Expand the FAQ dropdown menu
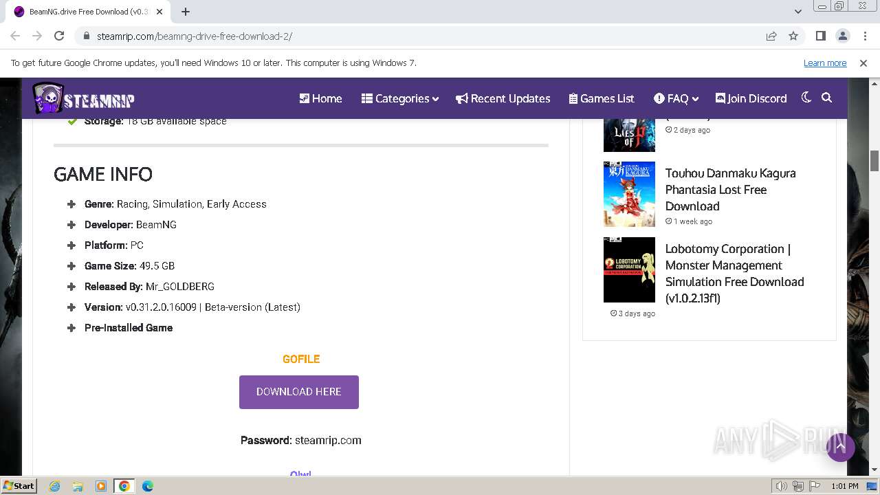 (676, 98)
